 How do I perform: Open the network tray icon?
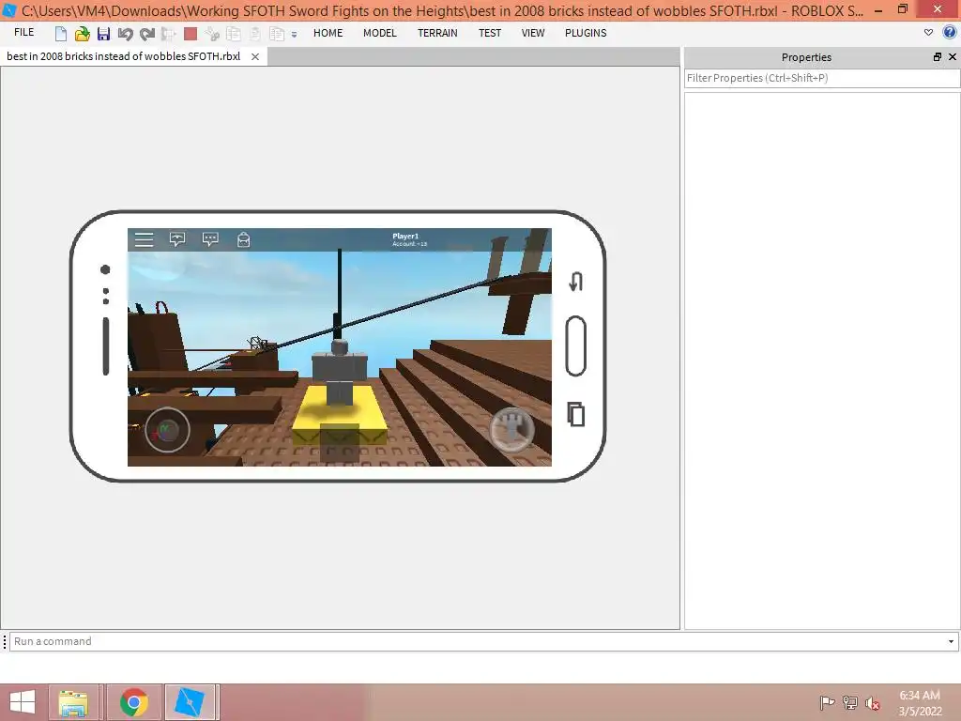pos(850,702)
